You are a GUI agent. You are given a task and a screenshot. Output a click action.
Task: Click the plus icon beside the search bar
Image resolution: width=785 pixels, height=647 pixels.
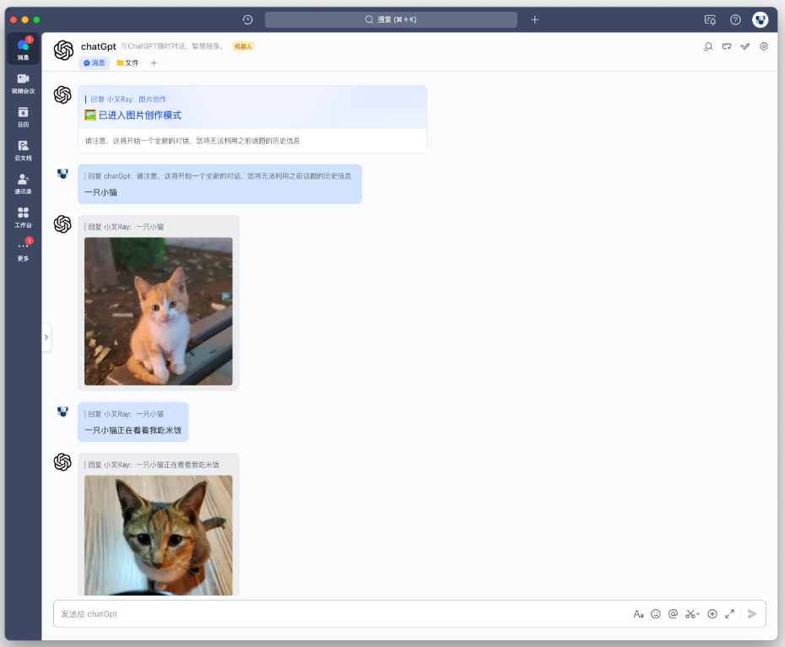534,19
